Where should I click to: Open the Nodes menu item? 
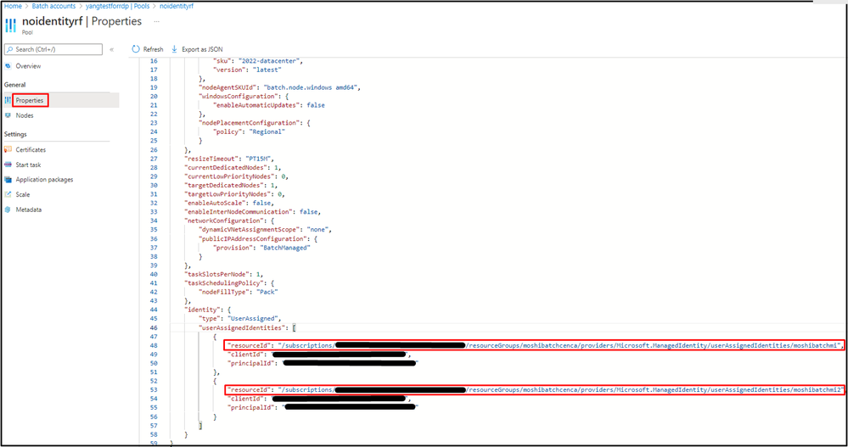pyautogui.click(x=25, y=115)
